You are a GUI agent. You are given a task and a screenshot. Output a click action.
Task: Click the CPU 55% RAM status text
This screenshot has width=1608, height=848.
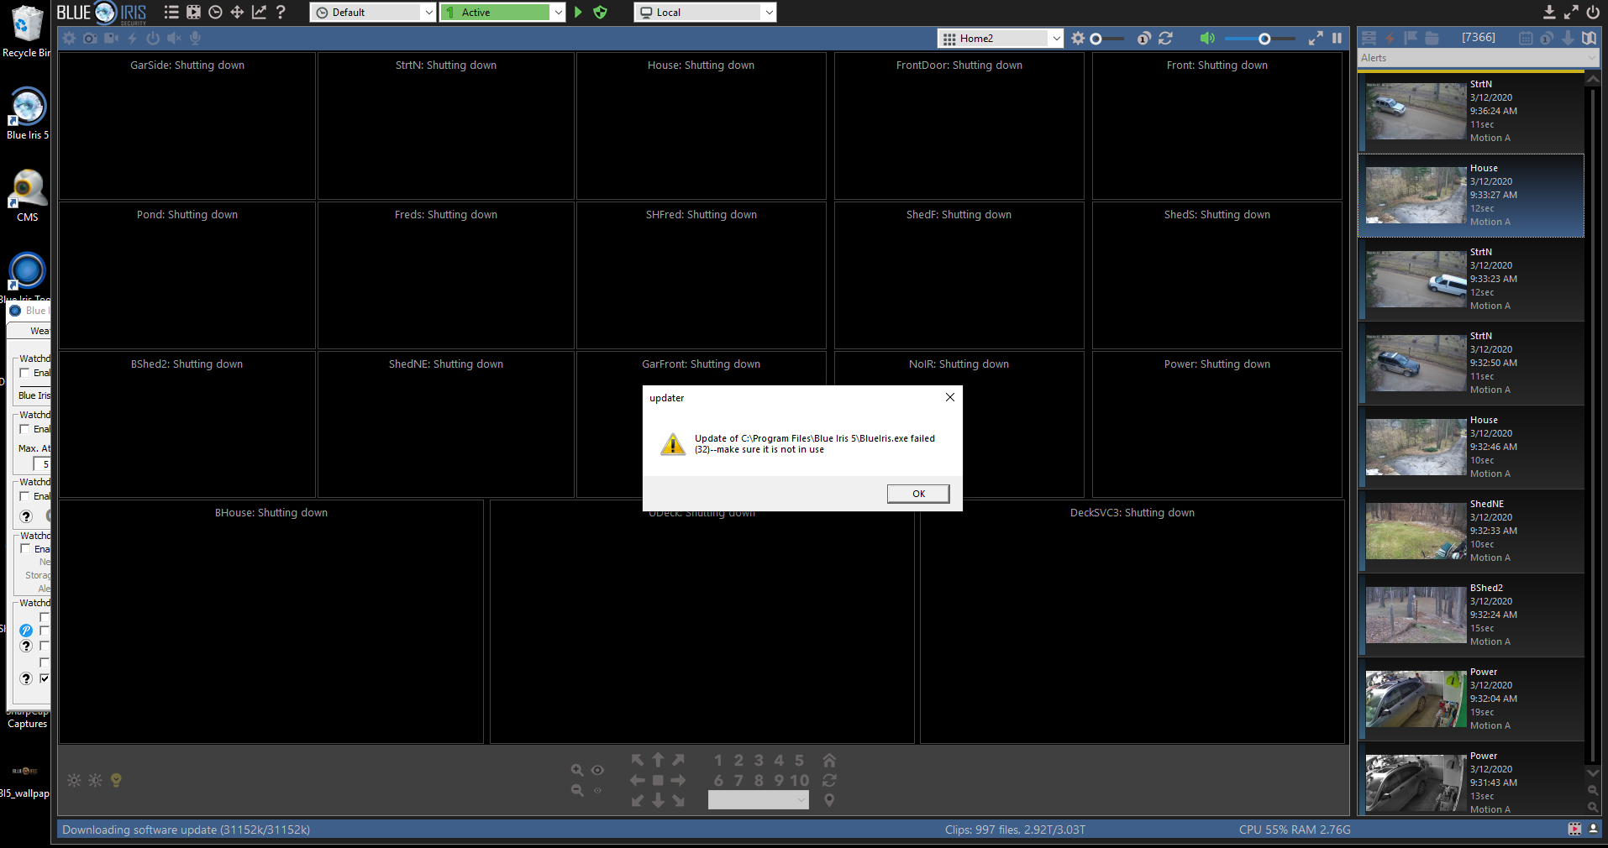tap(1295, 830)
